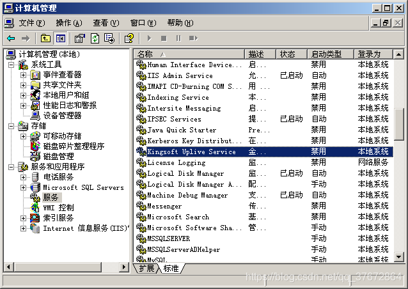This screenshot has width=408, height=289.
Task: Select the Machine Debug Manager row
Action: 264,195
